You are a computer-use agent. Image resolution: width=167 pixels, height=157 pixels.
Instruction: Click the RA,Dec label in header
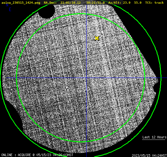[50, 2]
